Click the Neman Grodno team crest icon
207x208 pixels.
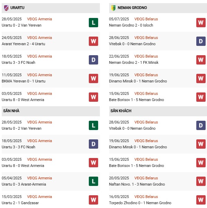(113, 8)
